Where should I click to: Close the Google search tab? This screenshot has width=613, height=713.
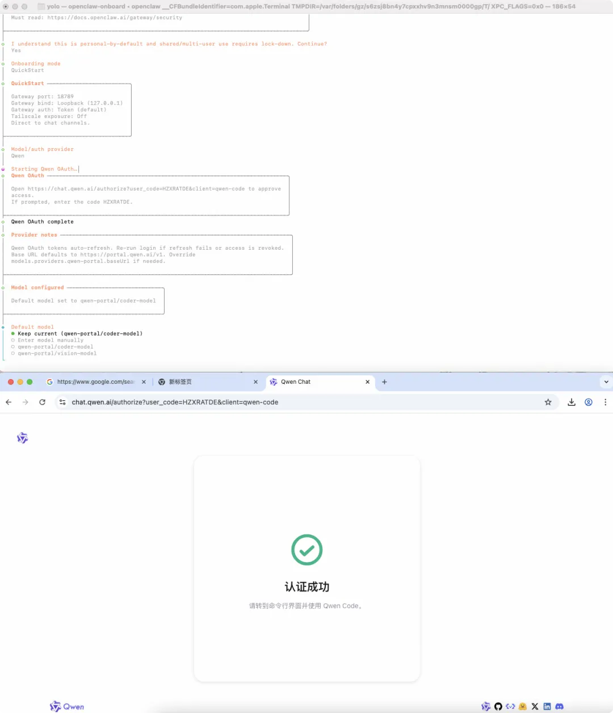144,382
